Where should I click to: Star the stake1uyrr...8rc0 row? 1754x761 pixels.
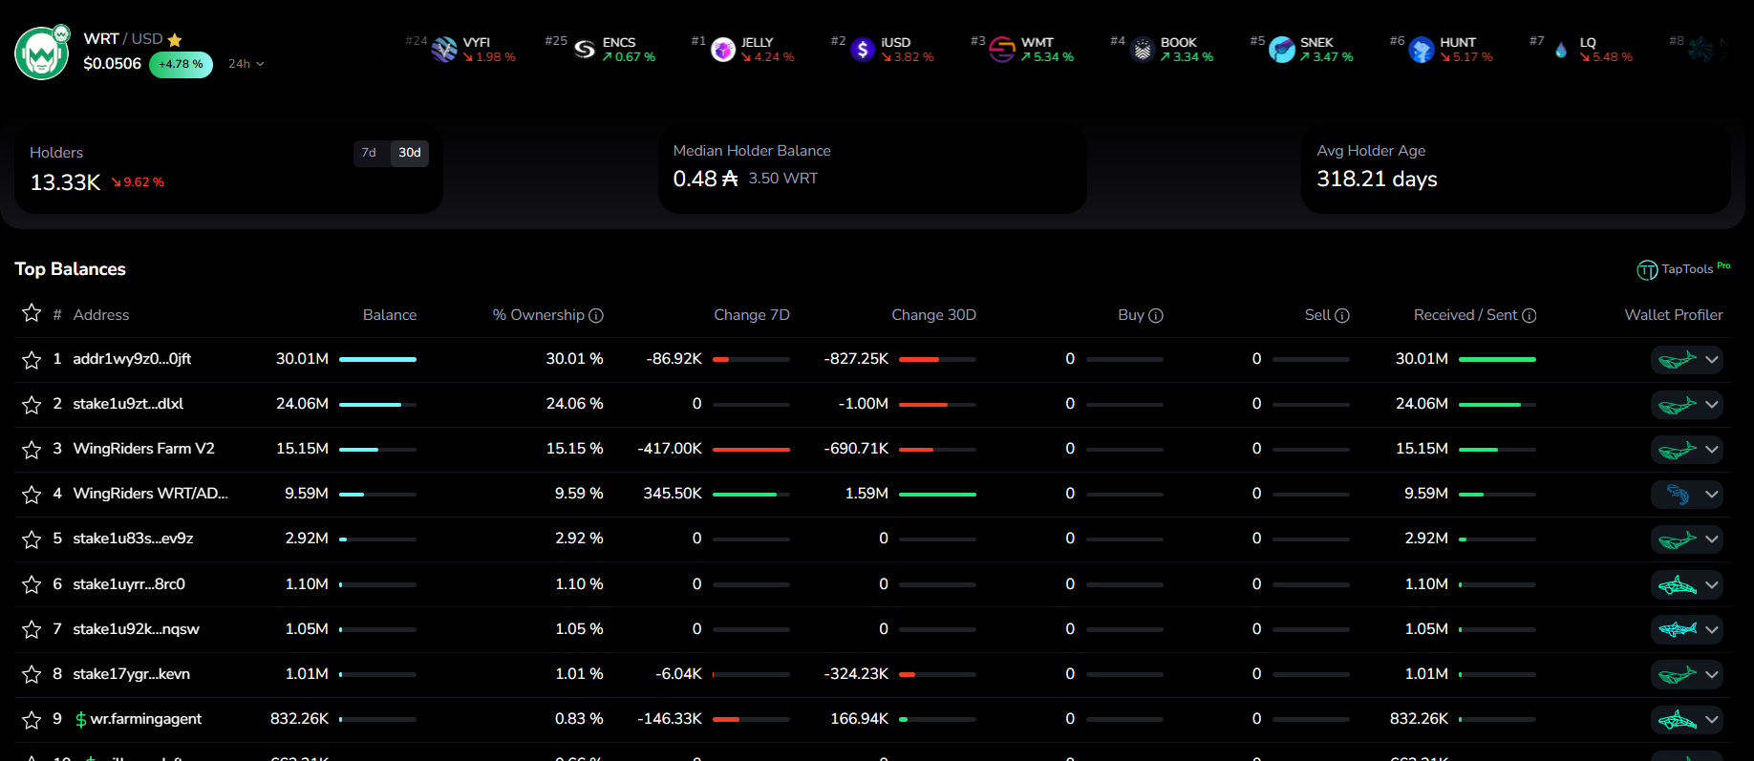tap(32, 584)
